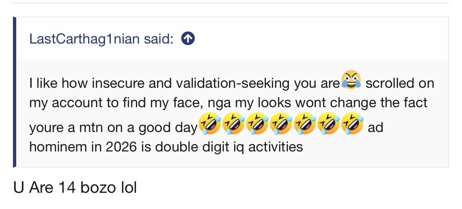Viewport: 462px width, 209px height.
Task: Click the second rolling-laughing emoji in the row
Action: [x=233, y=124]
